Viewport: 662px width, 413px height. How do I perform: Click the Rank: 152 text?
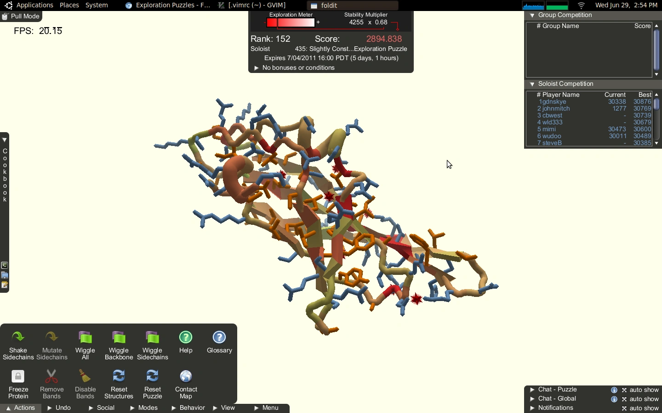tap(270, 39)
